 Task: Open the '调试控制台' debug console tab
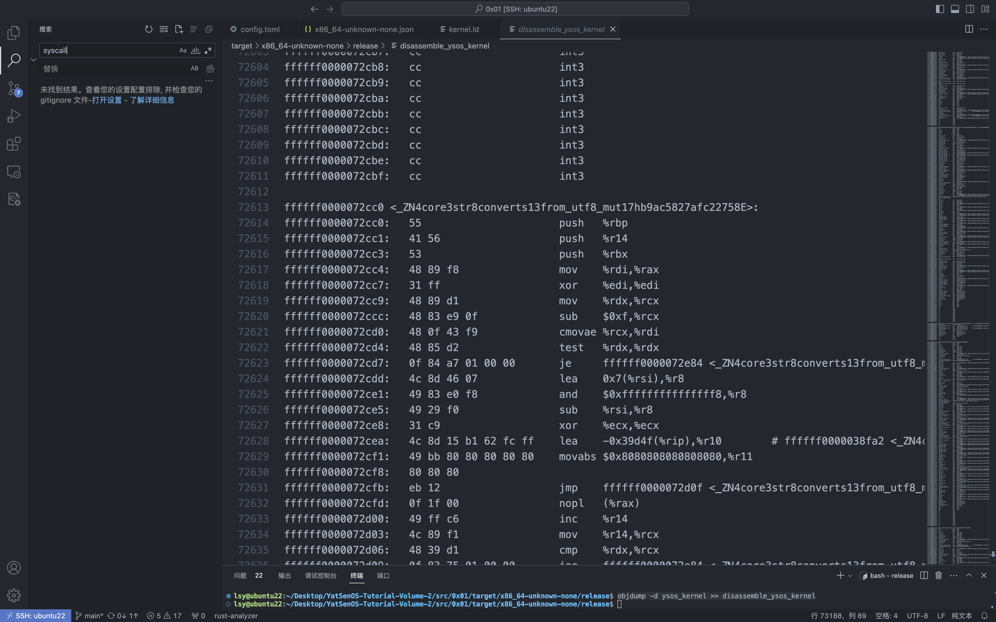[x=321, y=576]
